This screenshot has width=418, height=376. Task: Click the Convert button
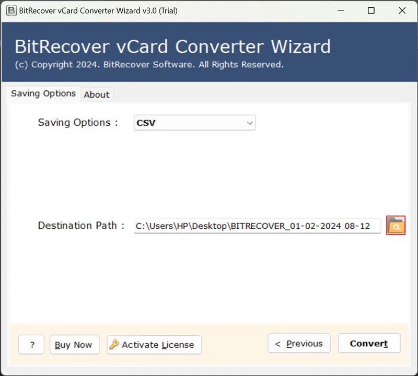369,343
